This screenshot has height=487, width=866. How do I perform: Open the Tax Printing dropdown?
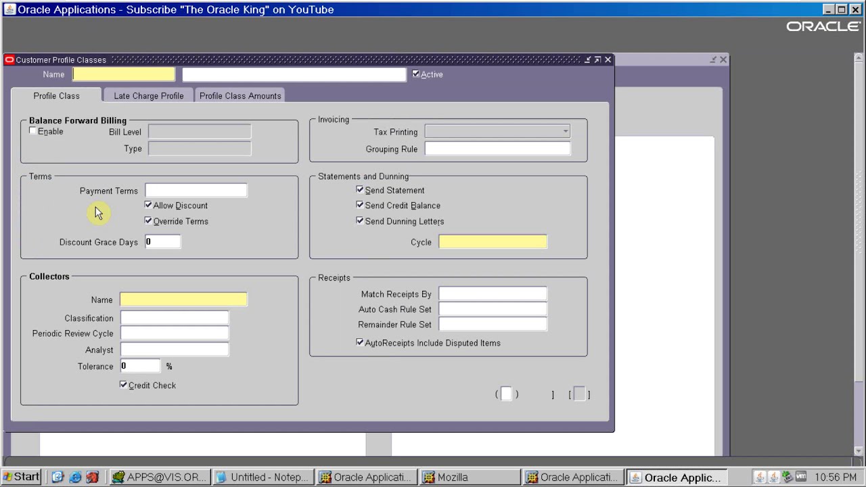(566, 132)
